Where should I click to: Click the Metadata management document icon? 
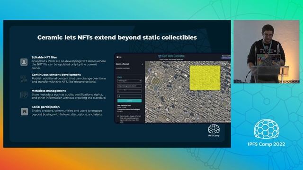click(24, 95)
